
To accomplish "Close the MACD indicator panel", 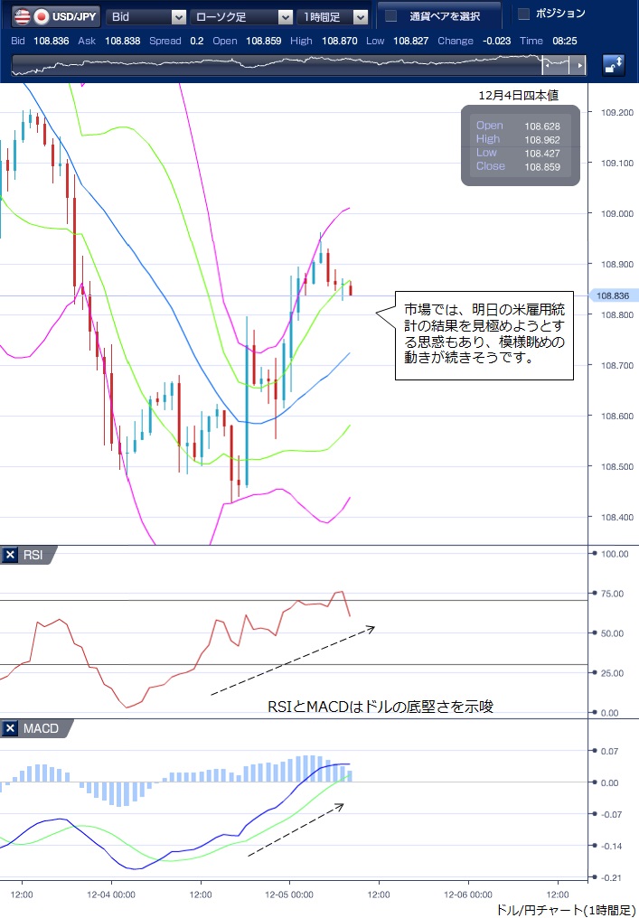I will 10,728.
